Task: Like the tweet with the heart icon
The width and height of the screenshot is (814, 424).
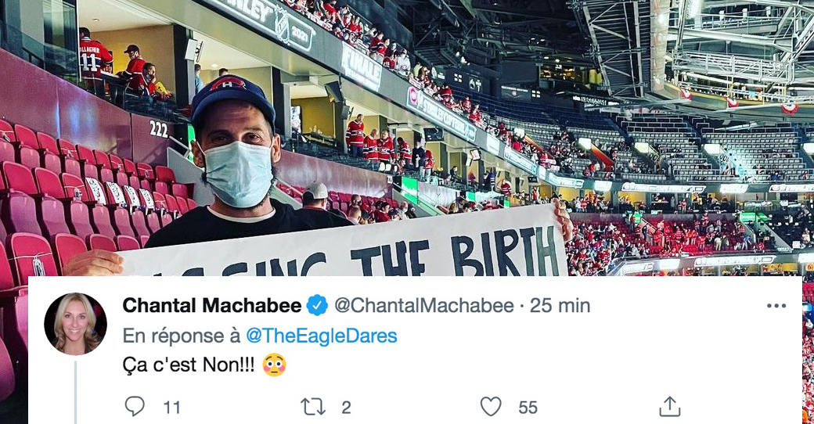Action: point(491,407)
